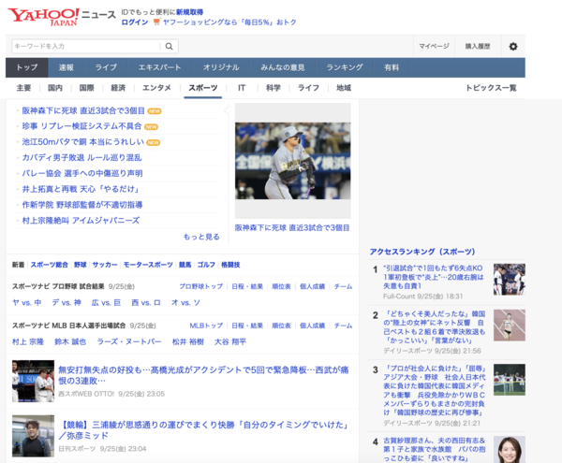Open 大谷 翔平 player link

point(230,342)
